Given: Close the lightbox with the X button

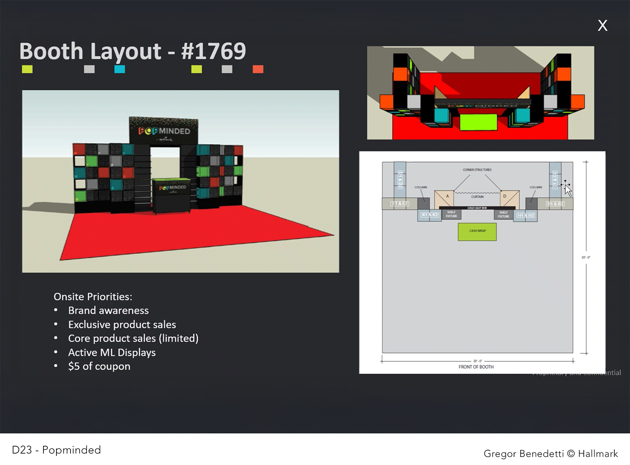Looking at the screenshot, I should pos(603,26).
